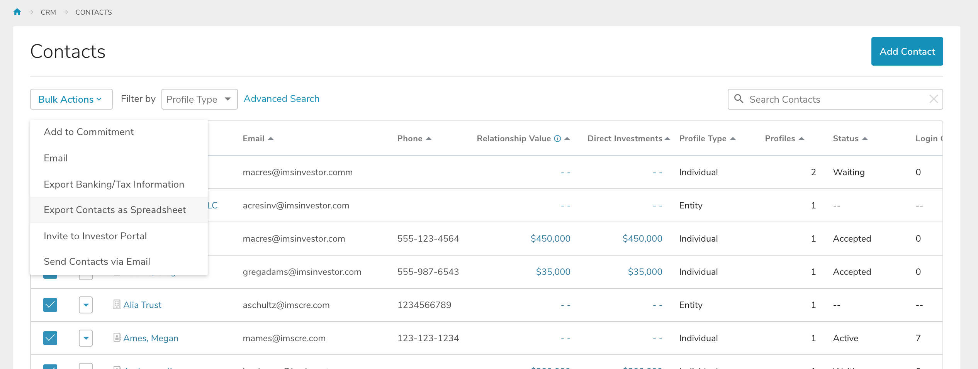Click the Add Contact button
This screenshot has width=978, height=369.
(907, 51)
